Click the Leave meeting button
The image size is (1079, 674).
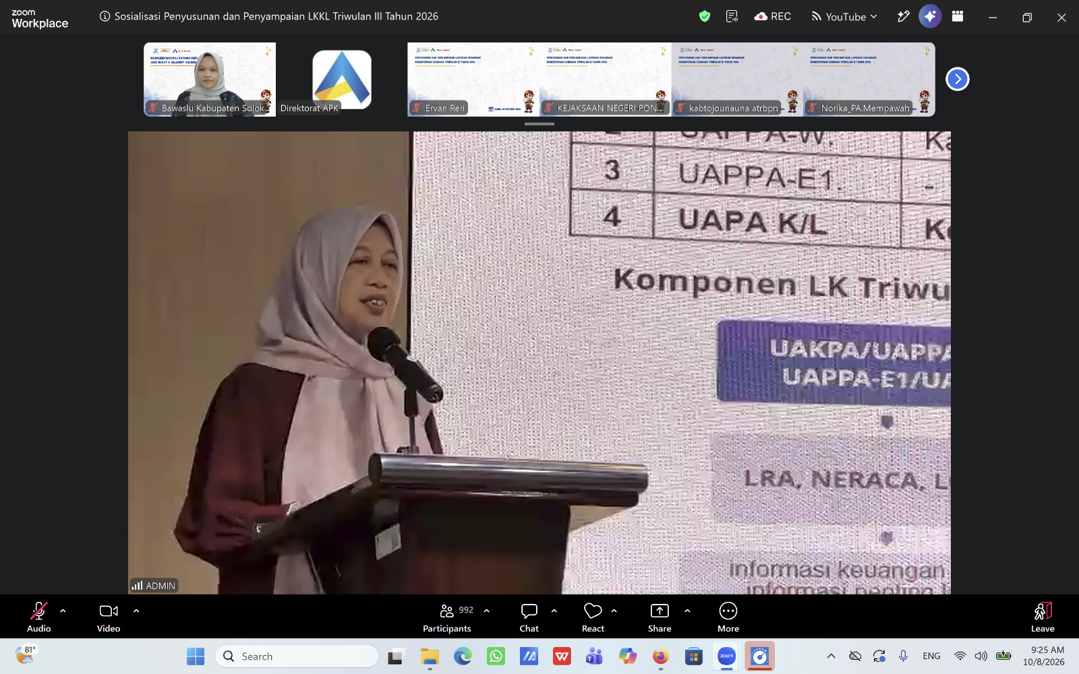[x=1043, y=617]
